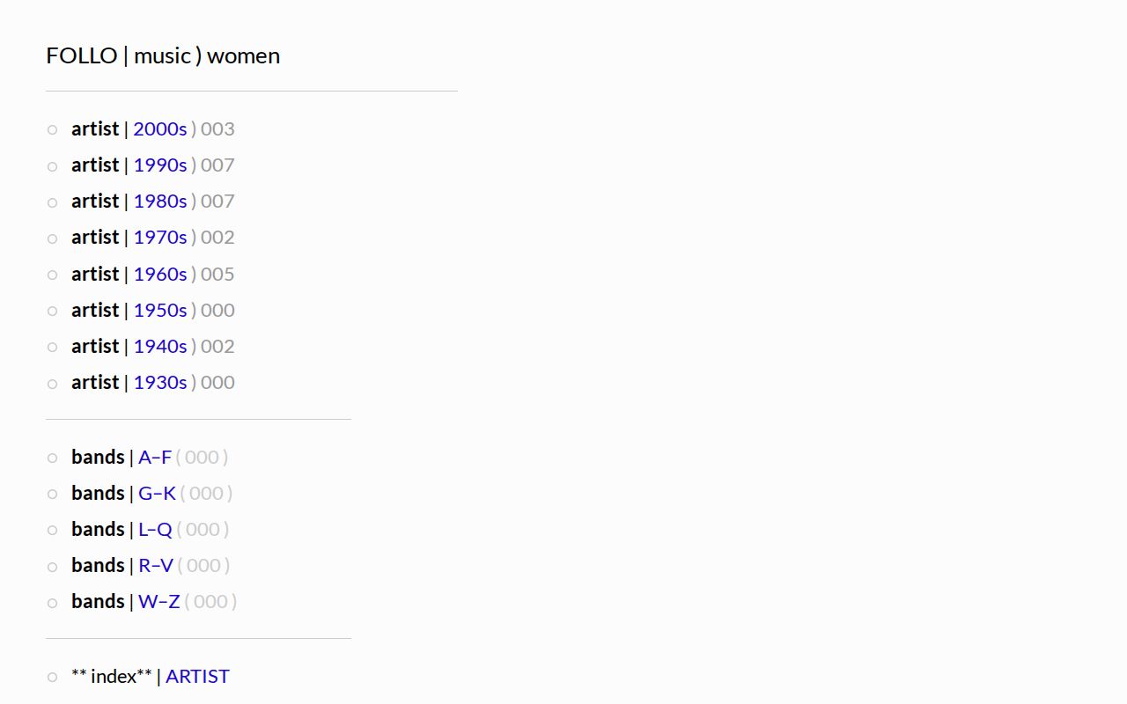Open bands G–K link
1127x704 pixels.
pyautogui.click(x=157, y=493)
